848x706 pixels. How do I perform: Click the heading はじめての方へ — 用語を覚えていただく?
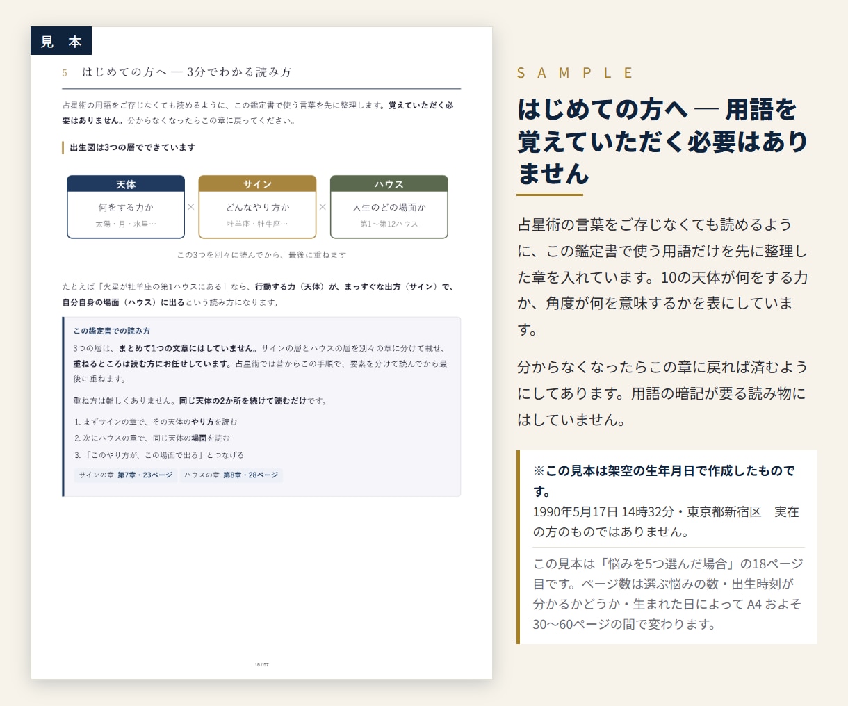pos(662,142)
